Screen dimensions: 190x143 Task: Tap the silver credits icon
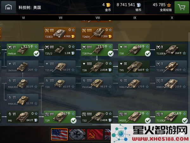[139, 5]
